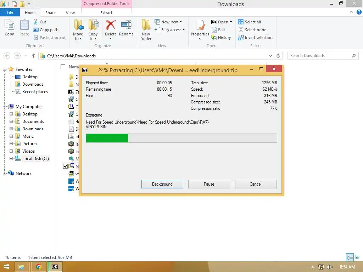Viewport: 363px width, 272px height.
Task: Expand the Network tree node
Action: 4,174
